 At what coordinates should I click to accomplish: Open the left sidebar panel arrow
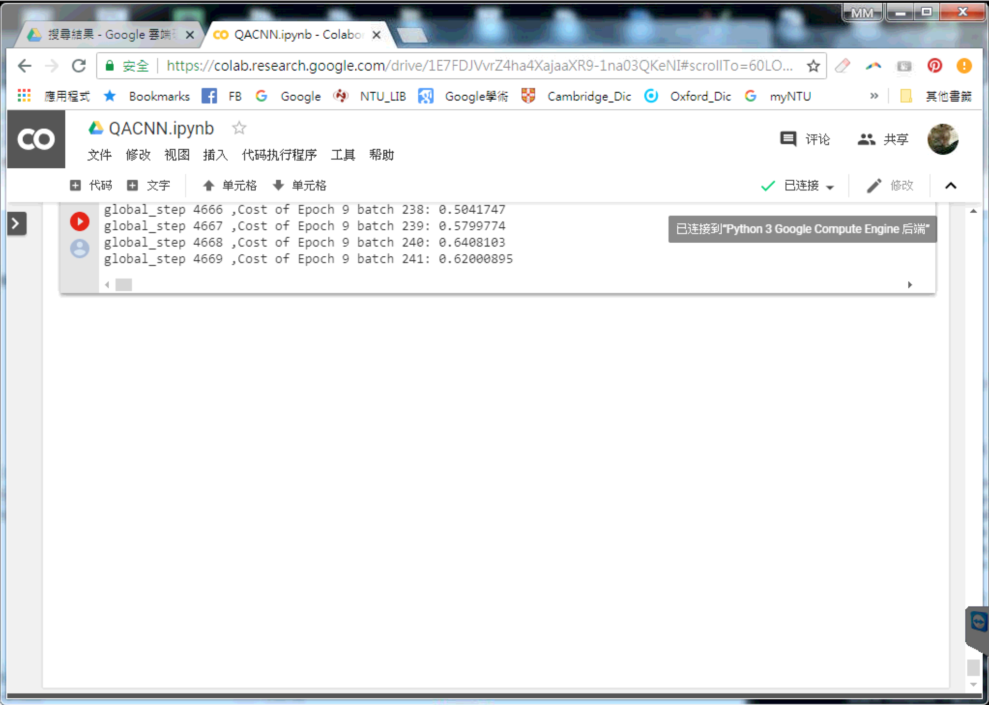16,223
